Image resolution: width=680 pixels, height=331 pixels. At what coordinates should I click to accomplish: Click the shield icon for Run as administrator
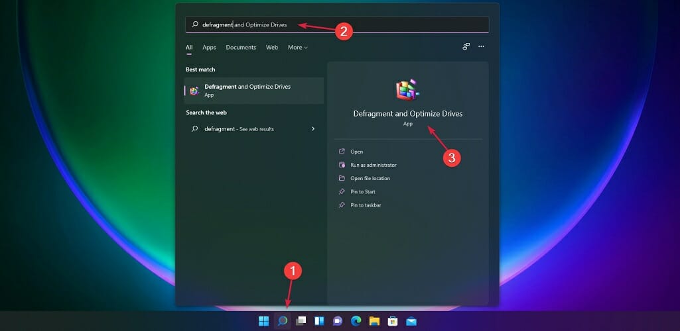pyautogui.click(x=342, y=165)
